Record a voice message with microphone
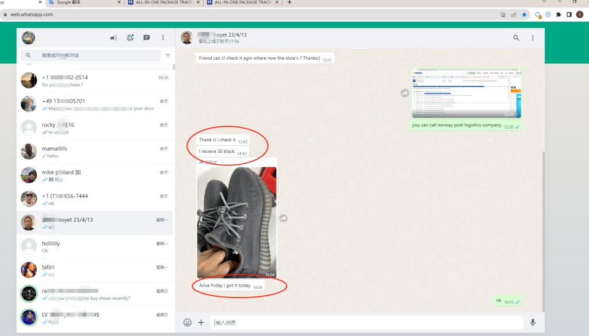The image size is (589, 336). (533, 323)
